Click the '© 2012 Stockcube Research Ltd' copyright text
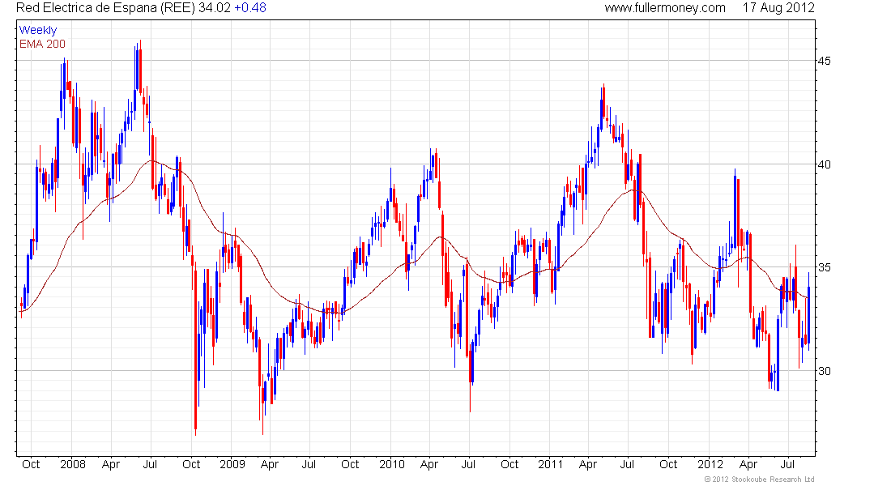This screenshot has height=486, width=891. (759, 480)
